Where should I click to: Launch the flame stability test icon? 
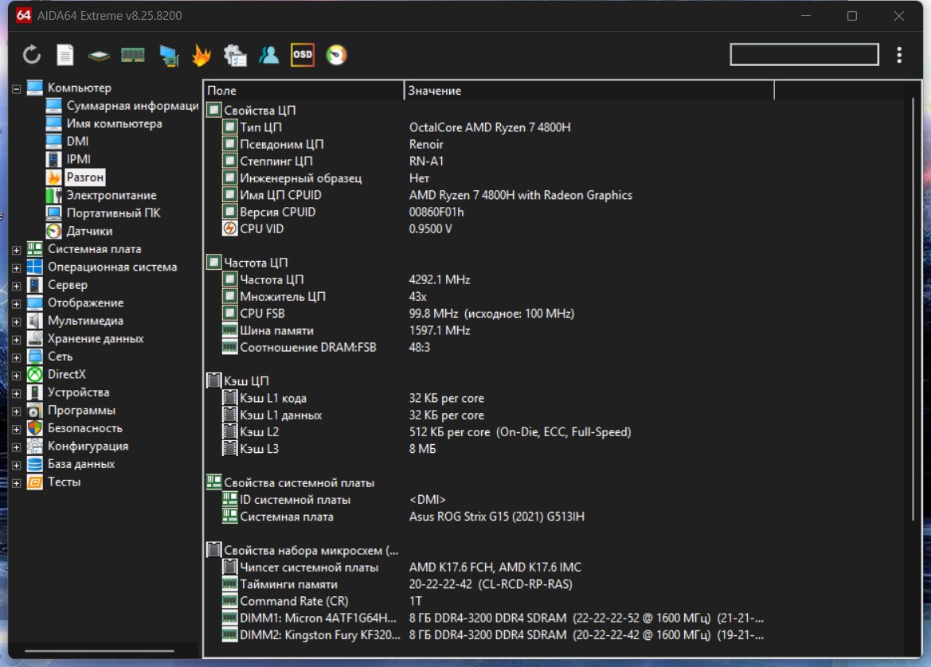[x=201, y=55]
